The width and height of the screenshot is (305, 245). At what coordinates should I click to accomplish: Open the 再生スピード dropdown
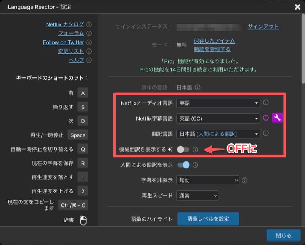point(197,196)
